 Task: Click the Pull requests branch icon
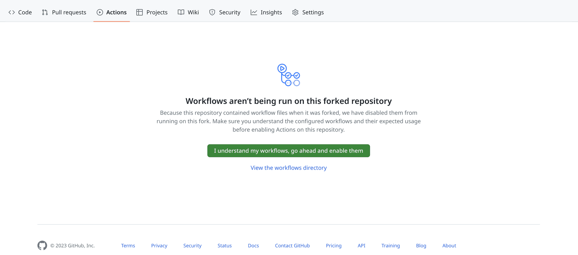pos(45,12)
